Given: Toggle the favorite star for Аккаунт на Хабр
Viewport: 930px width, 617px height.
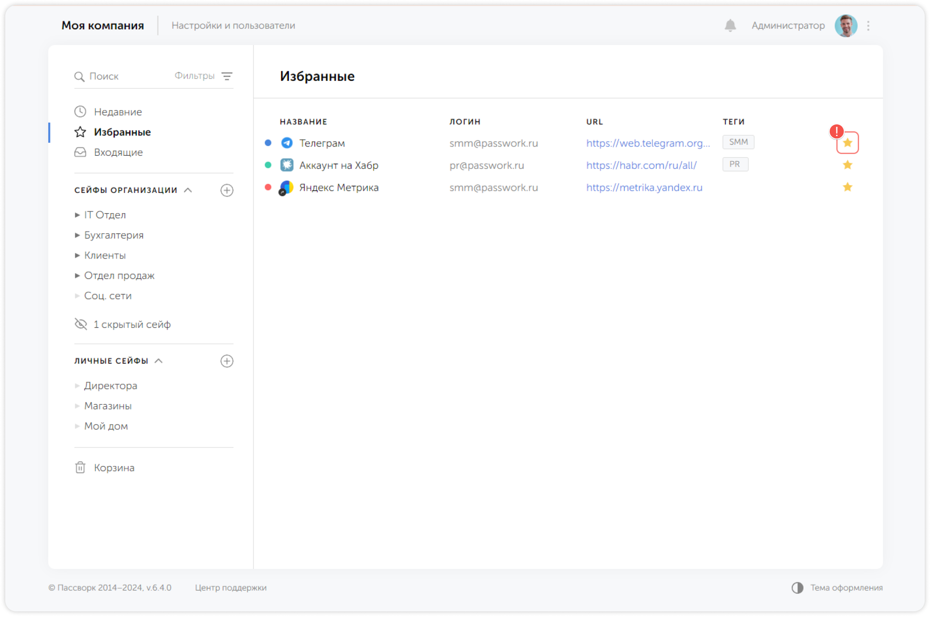Looking at the screenshot, I should pyautogui.click(x=847, y=165).
